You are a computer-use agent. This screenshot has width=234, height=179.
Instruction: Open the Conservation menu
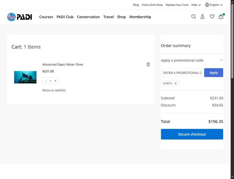pos(88,17)
